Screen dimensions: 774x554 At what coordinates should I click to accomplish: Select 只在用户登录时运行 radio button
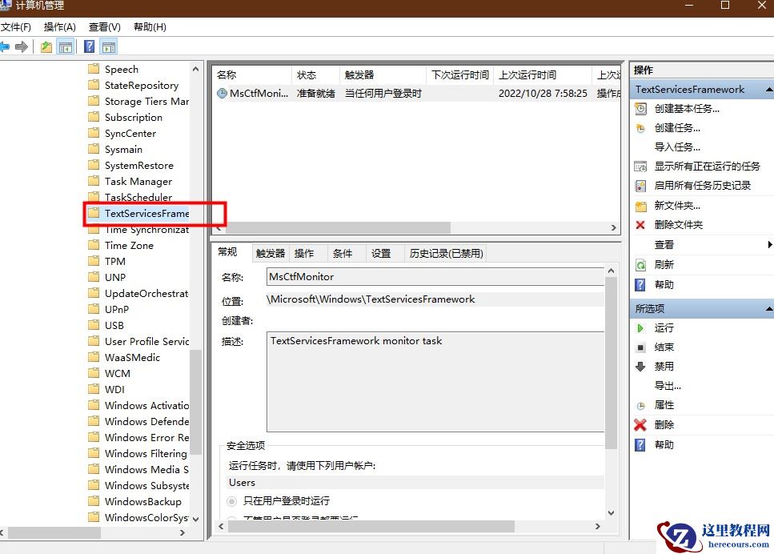[232, 502]
